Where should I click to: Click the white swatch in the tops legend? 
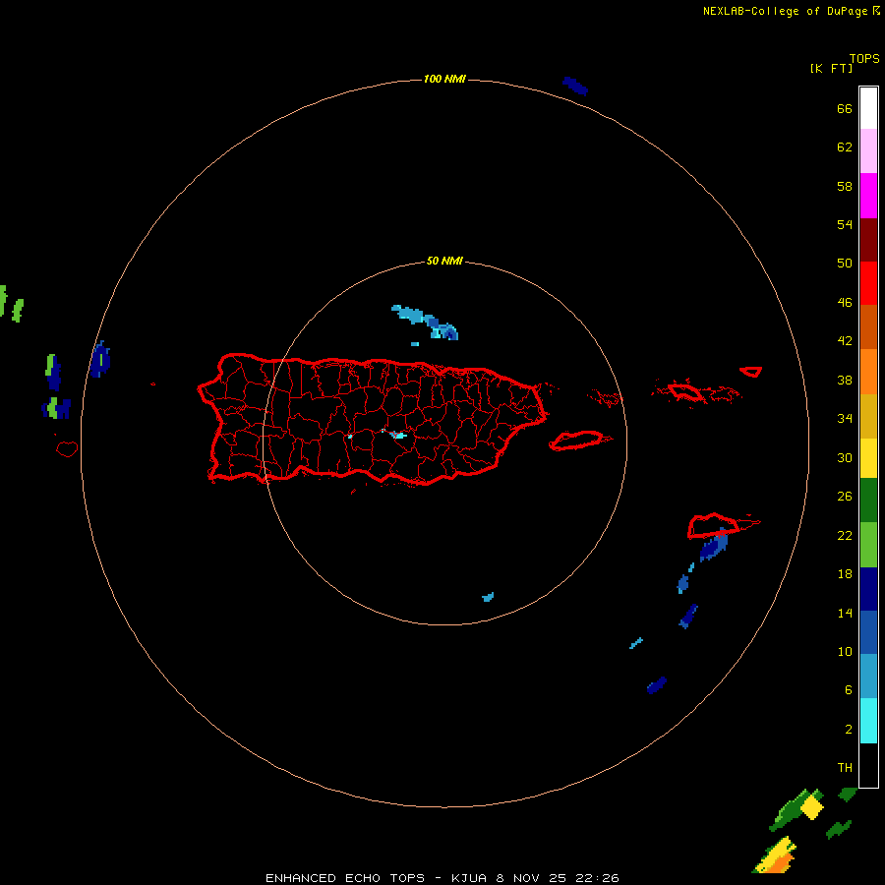[868, 108]
